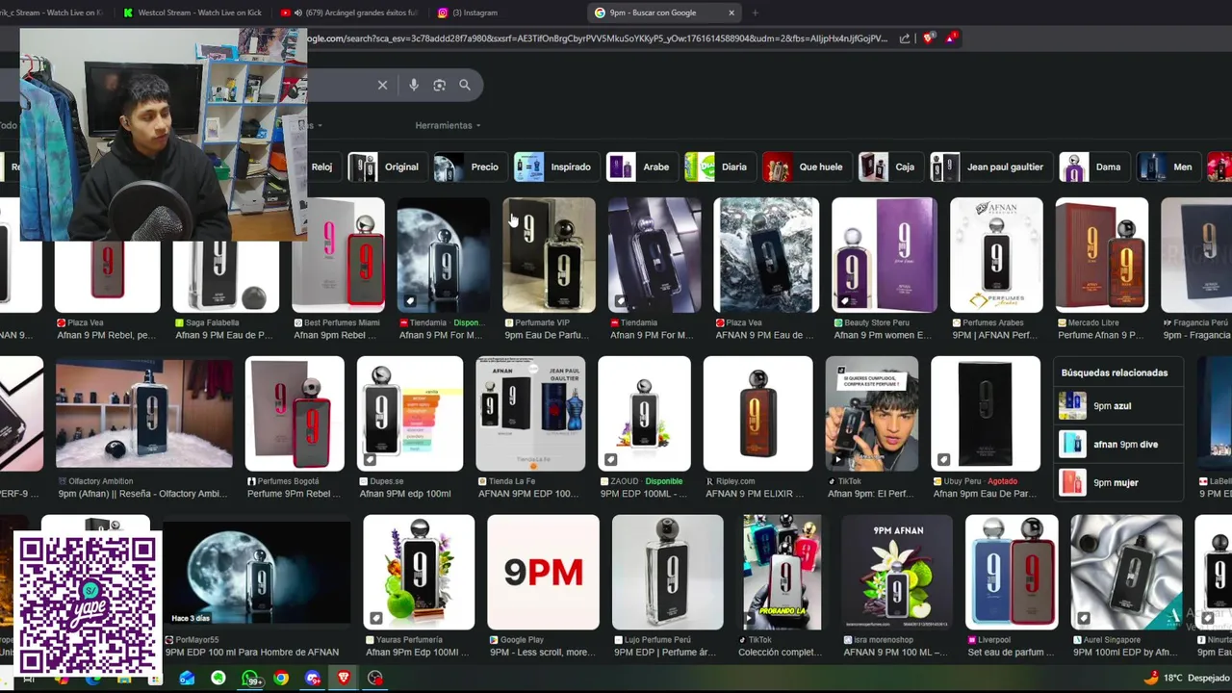Open related search afnan 9pm dive
The width and height of the screenshot is (1232, 693).
click(1119, 445)
